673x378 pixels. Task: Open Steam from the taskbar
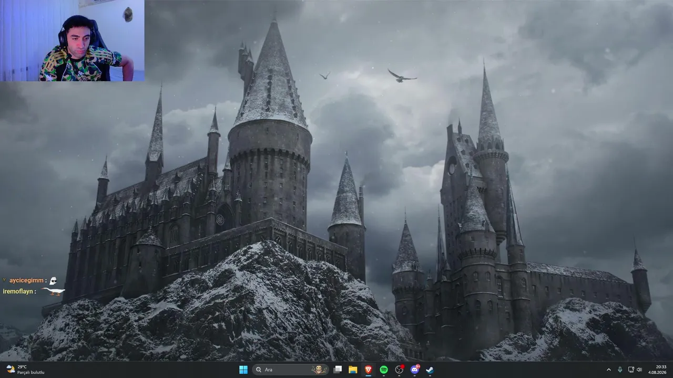(x=430, y=370)
